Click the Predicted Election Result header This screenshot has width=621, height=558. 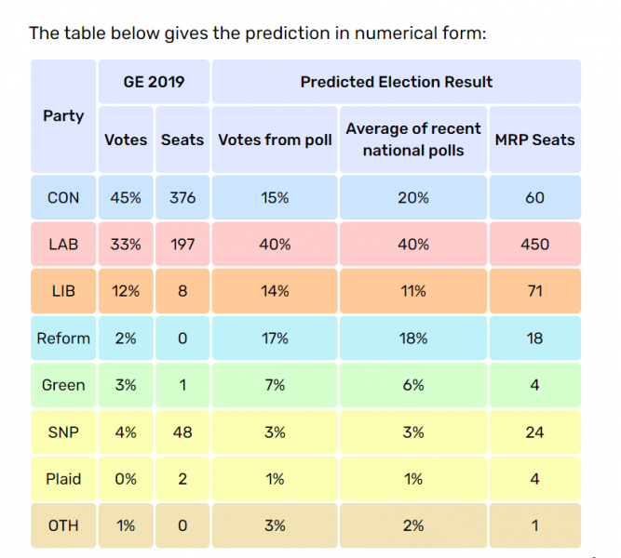pos(396,82)
